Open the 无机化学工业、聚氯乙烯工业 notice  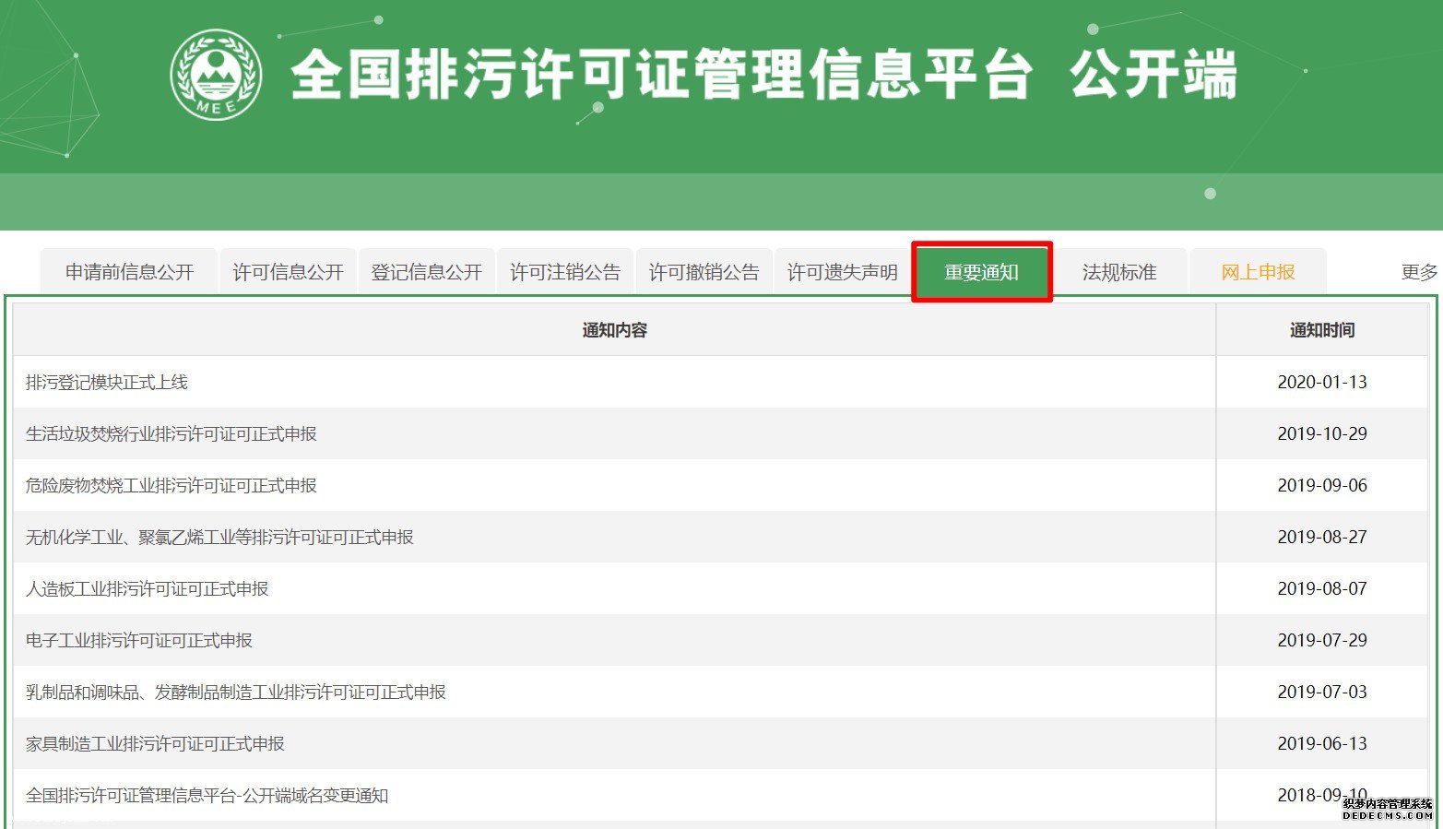pyautogui.click(x=219, y=537)
